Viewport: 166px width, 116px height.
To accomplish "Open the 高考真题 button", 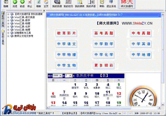I will 104,33.
